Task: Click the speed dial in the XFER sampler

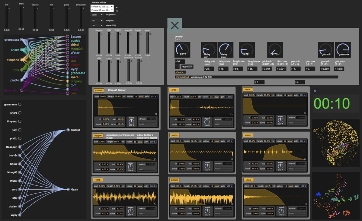Action: [x=207, y=122]
